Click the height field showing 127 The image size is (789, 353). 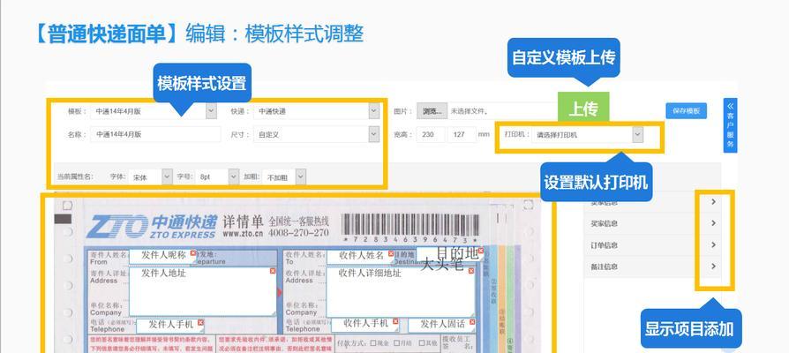(x=462, y=135)
